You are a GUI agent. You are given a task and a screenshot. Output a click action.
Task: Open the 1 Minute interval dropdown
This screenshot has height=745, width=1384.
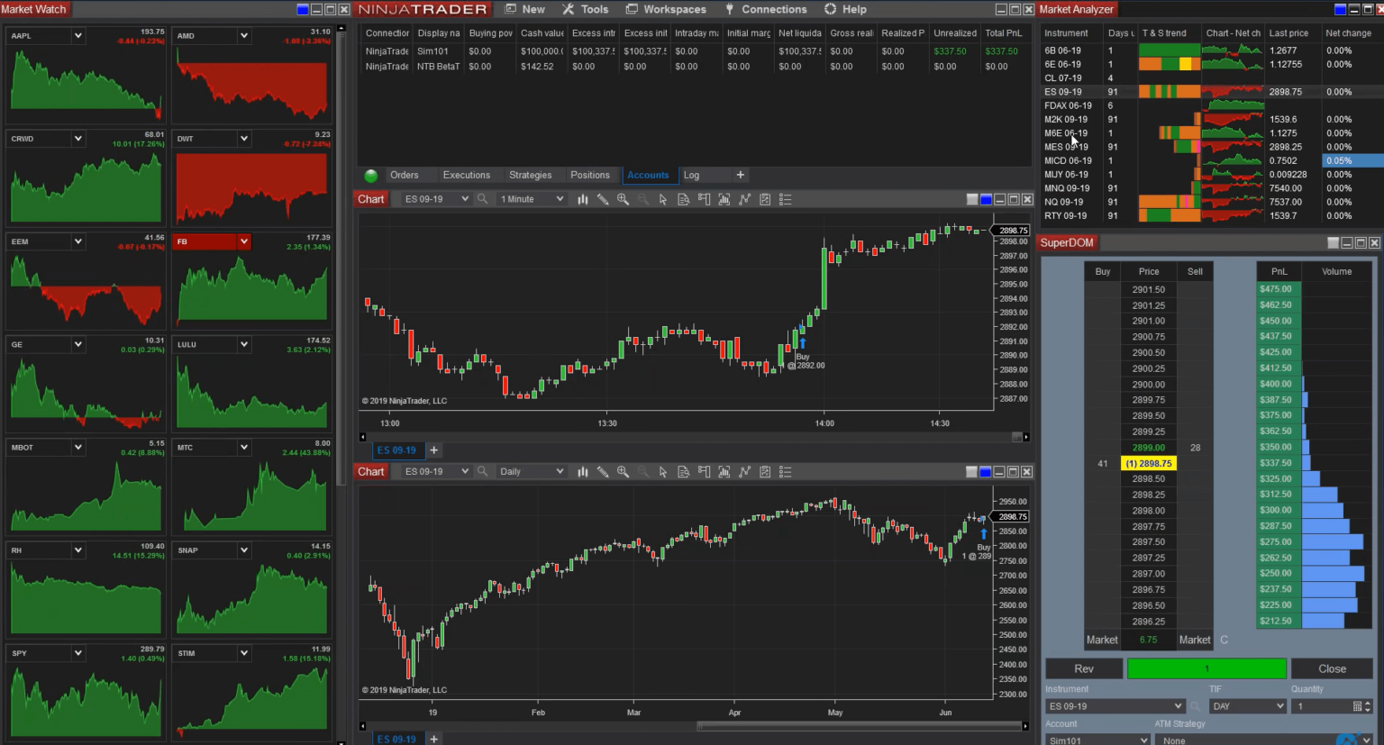click(x=532, y=199)
